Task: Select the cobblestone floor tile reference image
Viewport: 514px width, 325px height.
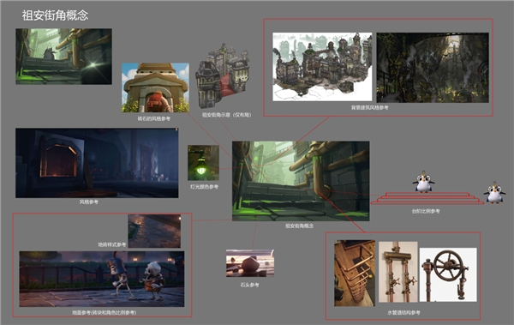Action: point(154,232)
